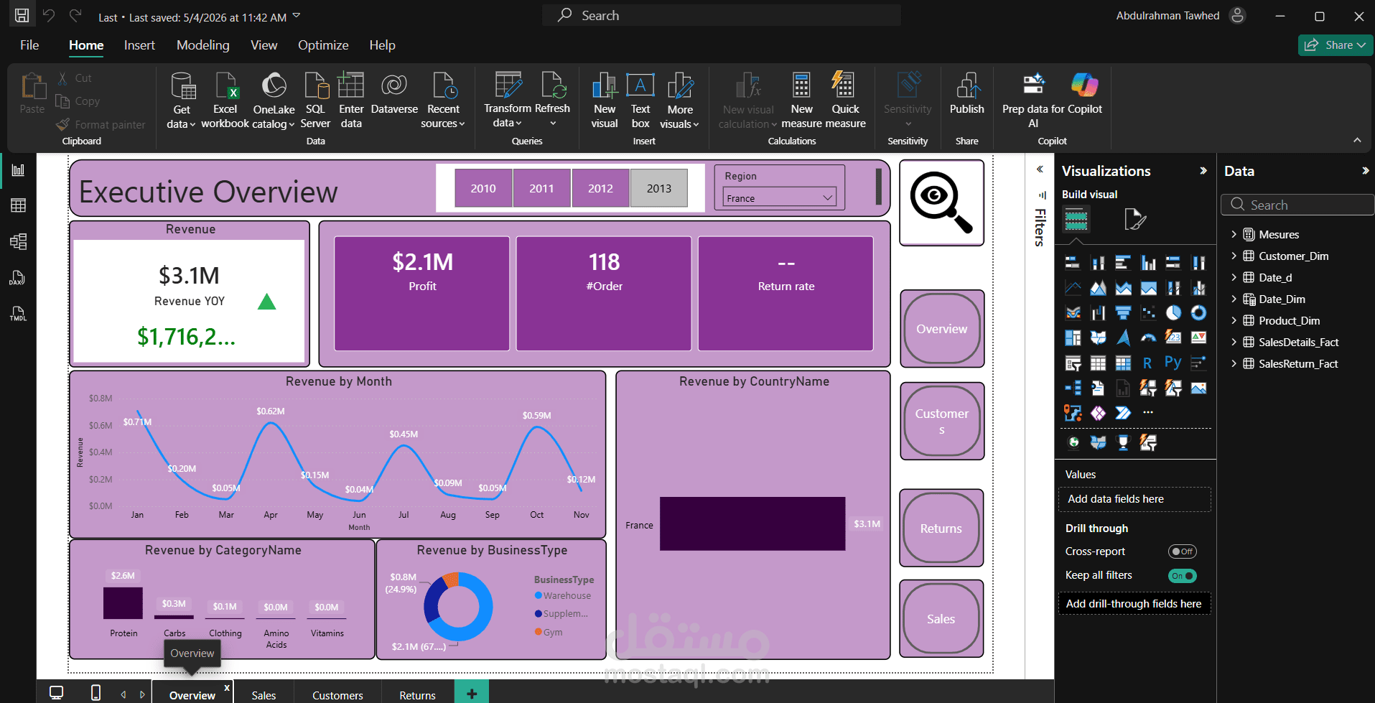This screenshot has width=1375, height=703.
Task: Publish the report
Action: tap(967, 93)
